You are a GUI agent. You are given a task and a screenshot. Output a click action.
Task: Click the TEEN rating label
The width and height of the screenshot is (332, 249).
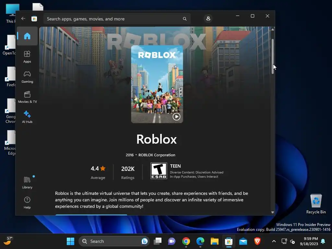(175, 166)
